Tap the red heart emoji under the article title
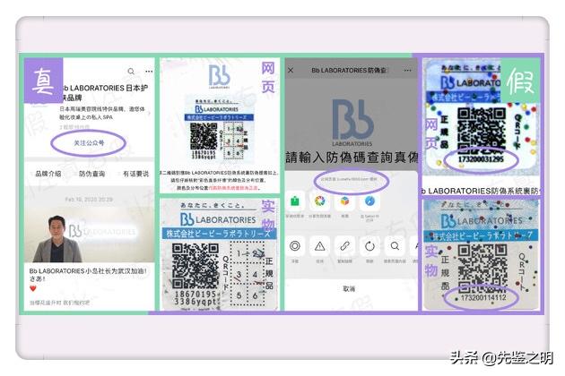This screenshot has height=376, width=565. pyautogui.click(x=33, y=288)
